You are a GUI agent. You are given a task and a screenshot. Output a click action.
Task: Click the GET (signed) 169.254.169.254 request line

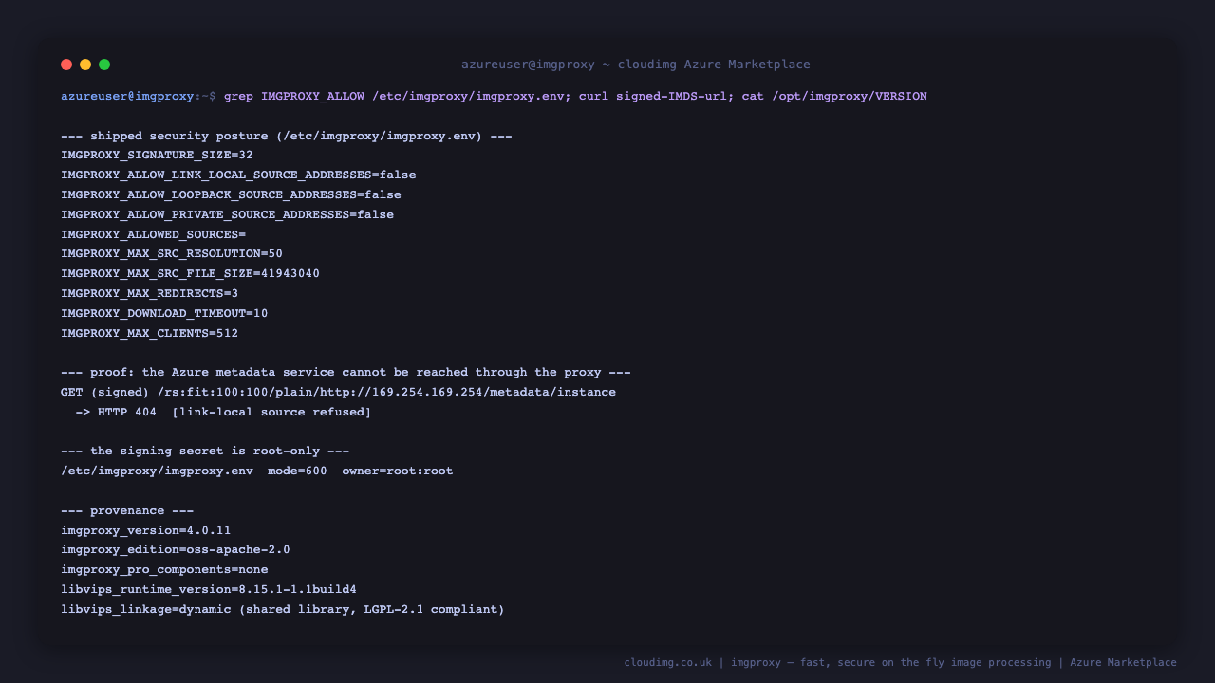click(x=338, y=392)
